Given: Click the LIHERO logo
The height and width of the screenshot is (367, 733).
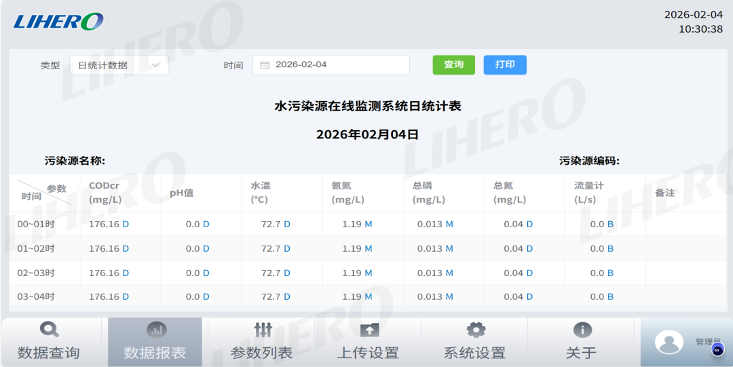Looking at the screenshot, I should [x=58, y=22].
